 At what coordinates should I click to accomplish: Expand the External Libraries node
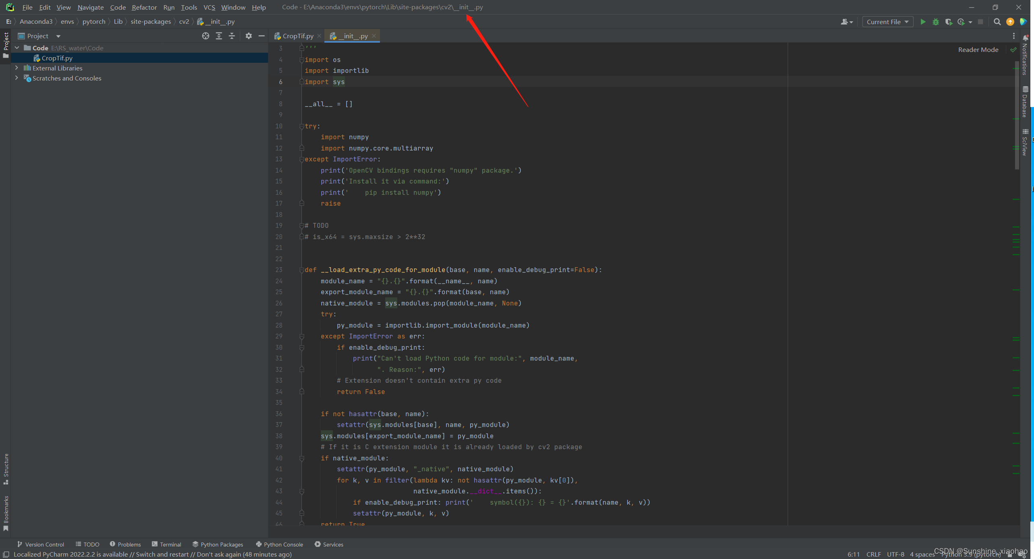coord(17,68)
